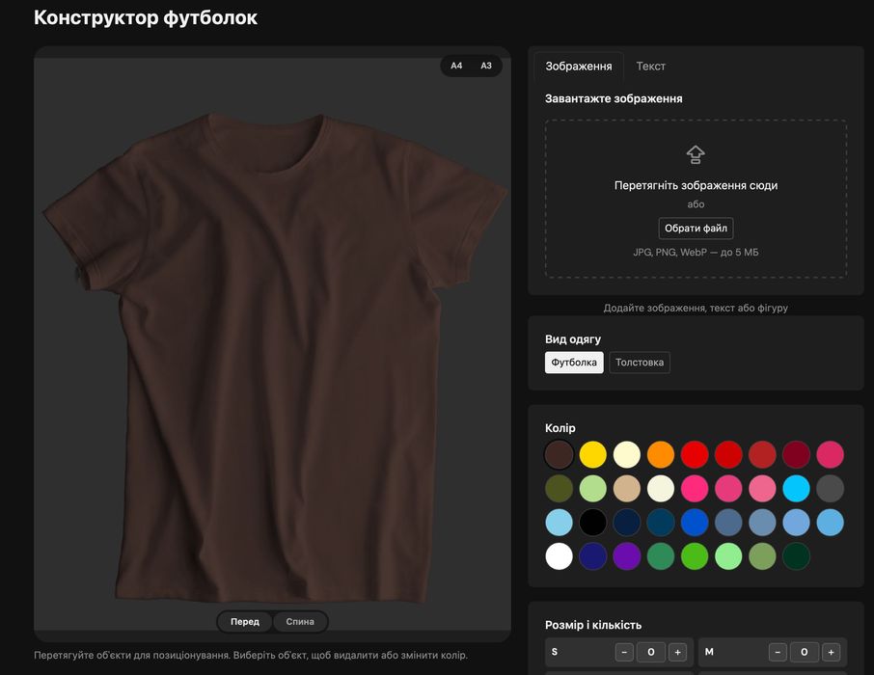Pick the royal blue color swatch

click(695, 523)
